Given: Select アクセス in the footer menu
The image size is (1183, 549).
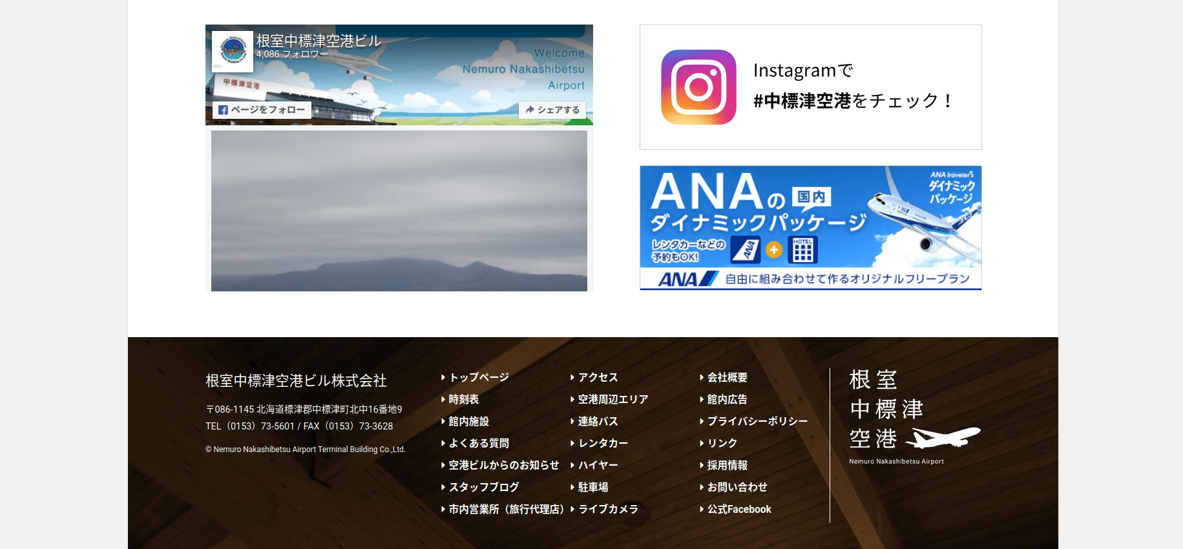Looking at the screenshot, I should [x=598, y=377].
